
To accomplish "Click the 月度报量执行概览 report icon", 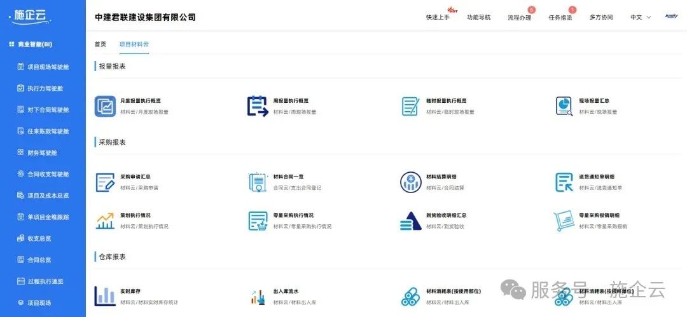I will click(105, 106).
